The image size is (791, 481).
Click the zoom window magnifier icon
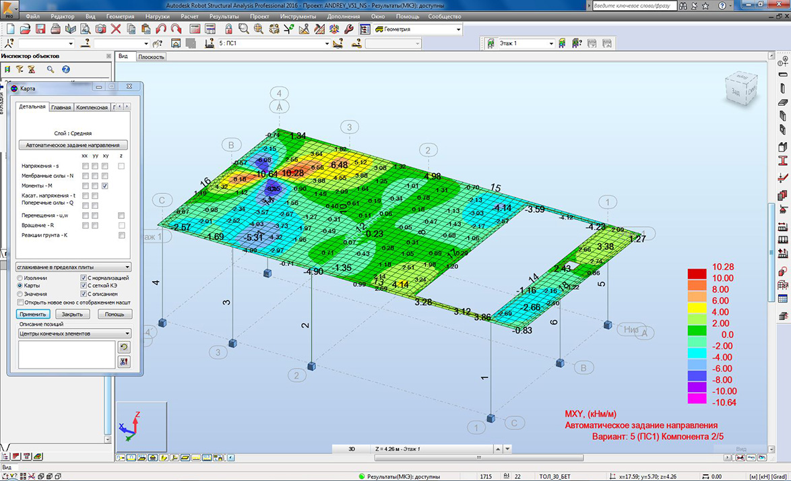(244, 29)
